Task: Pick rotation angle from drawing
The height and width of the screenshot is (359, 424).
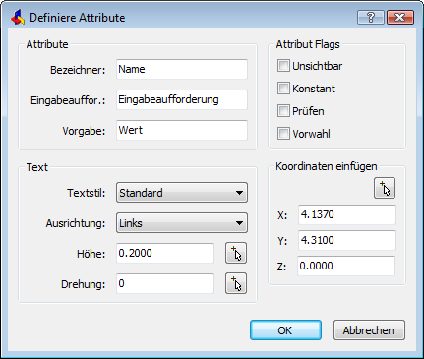Action: pos(236,283)
